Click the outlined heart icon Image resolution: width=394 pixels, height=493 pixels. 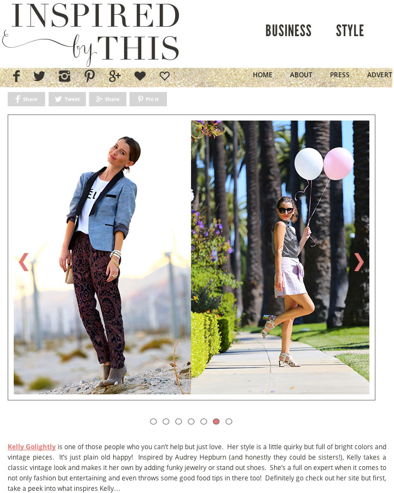[165, 76]
